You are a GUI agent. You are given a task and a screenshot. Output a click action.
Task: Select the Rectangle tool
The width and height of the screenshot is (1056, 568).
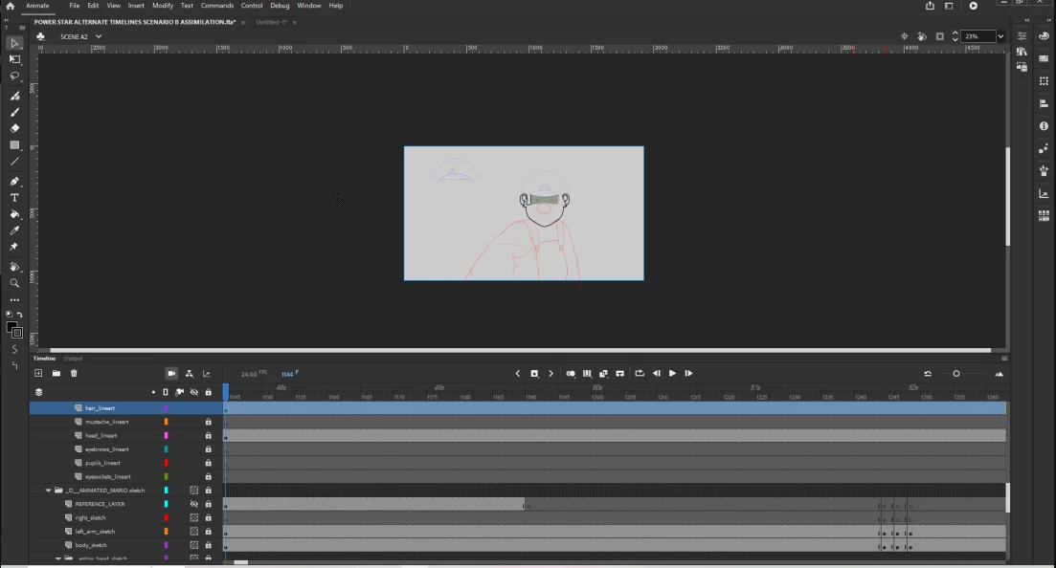[14, 145]
